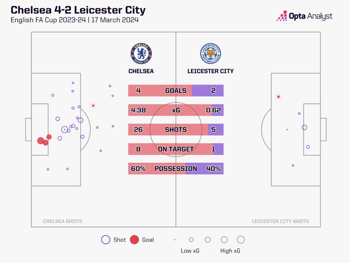The image size is (350, 263).
Task: Select the smallest xG legend dot
Action: pos(175,240)
